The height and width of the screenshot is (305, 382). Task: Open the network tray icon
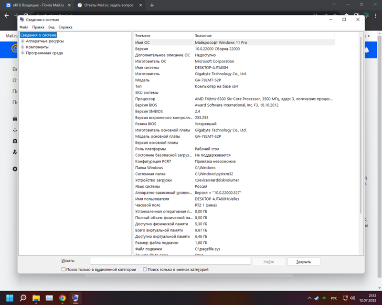coord(345,298)
